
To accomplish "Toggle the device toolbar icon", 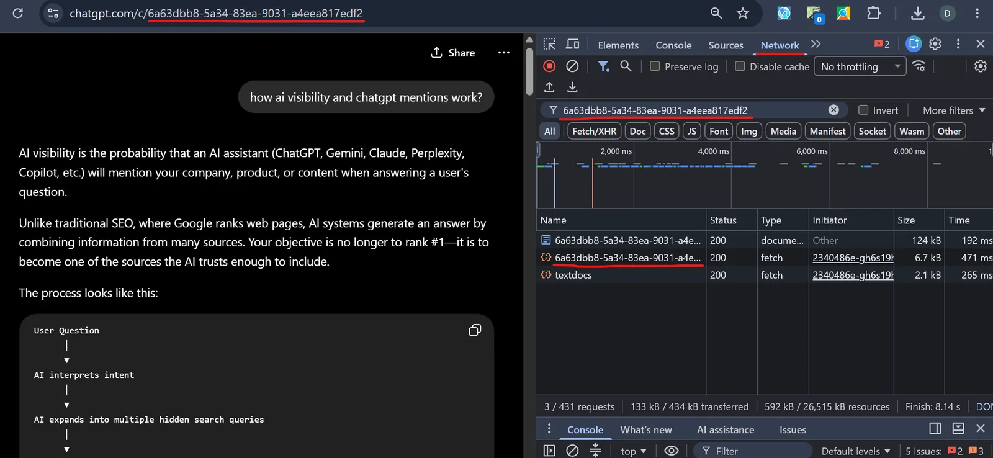I will coord(573,44).
